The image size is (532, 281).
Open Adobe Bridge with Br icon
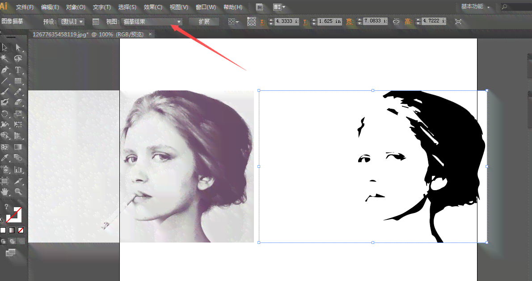pyautogui.click(x=260, y=7)
